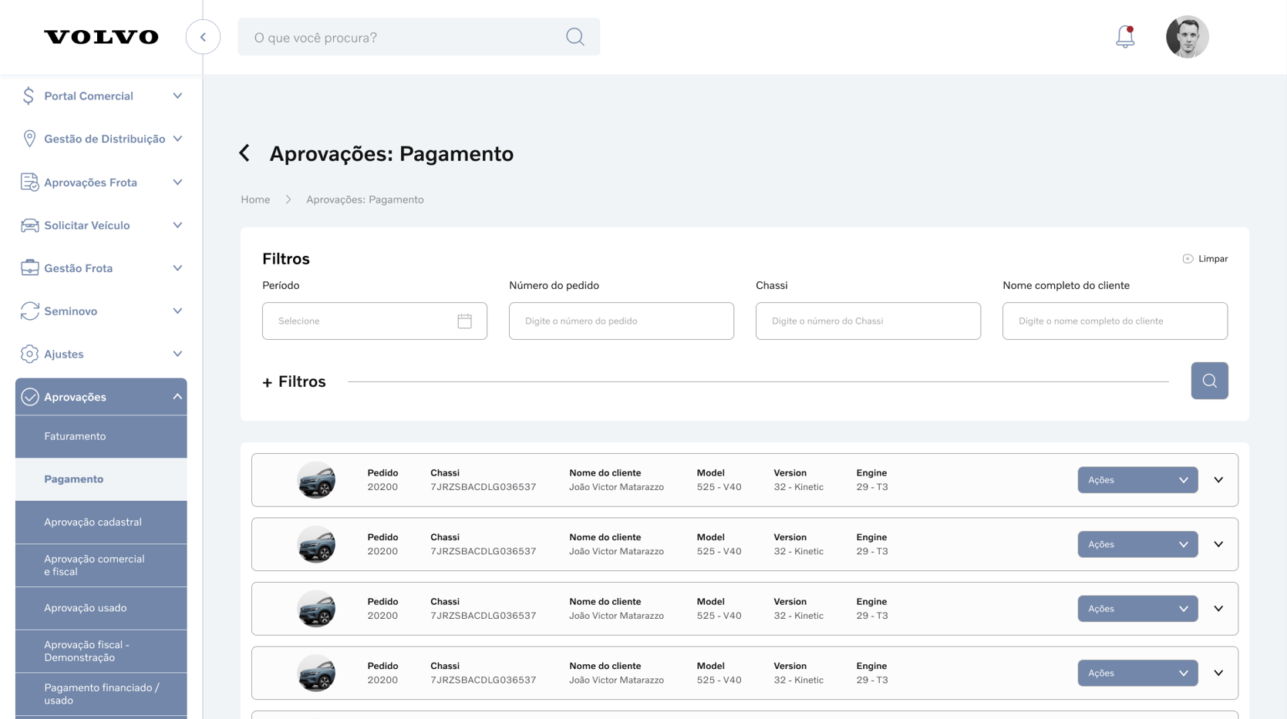Open calendar picker in Período field
The width and height of the screenshot is (1287, 719).
pos(464,321)
